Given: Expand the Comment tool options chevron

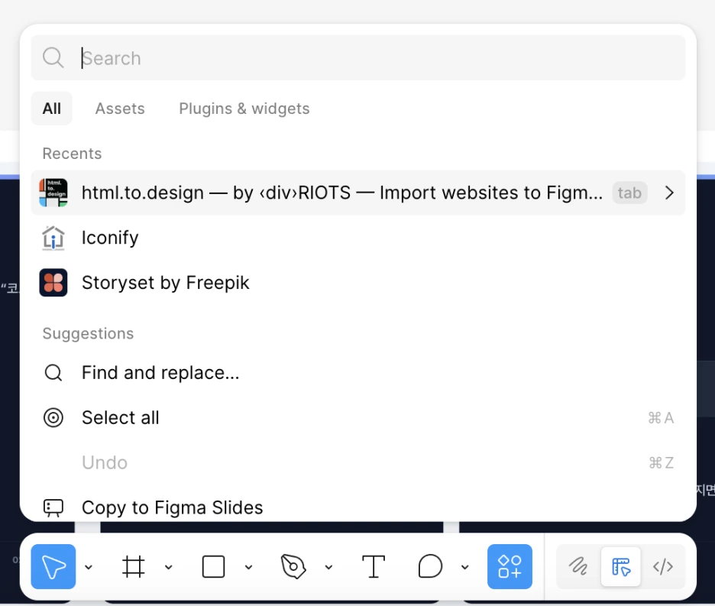Looking at the screenshot, I should (464, 567).
